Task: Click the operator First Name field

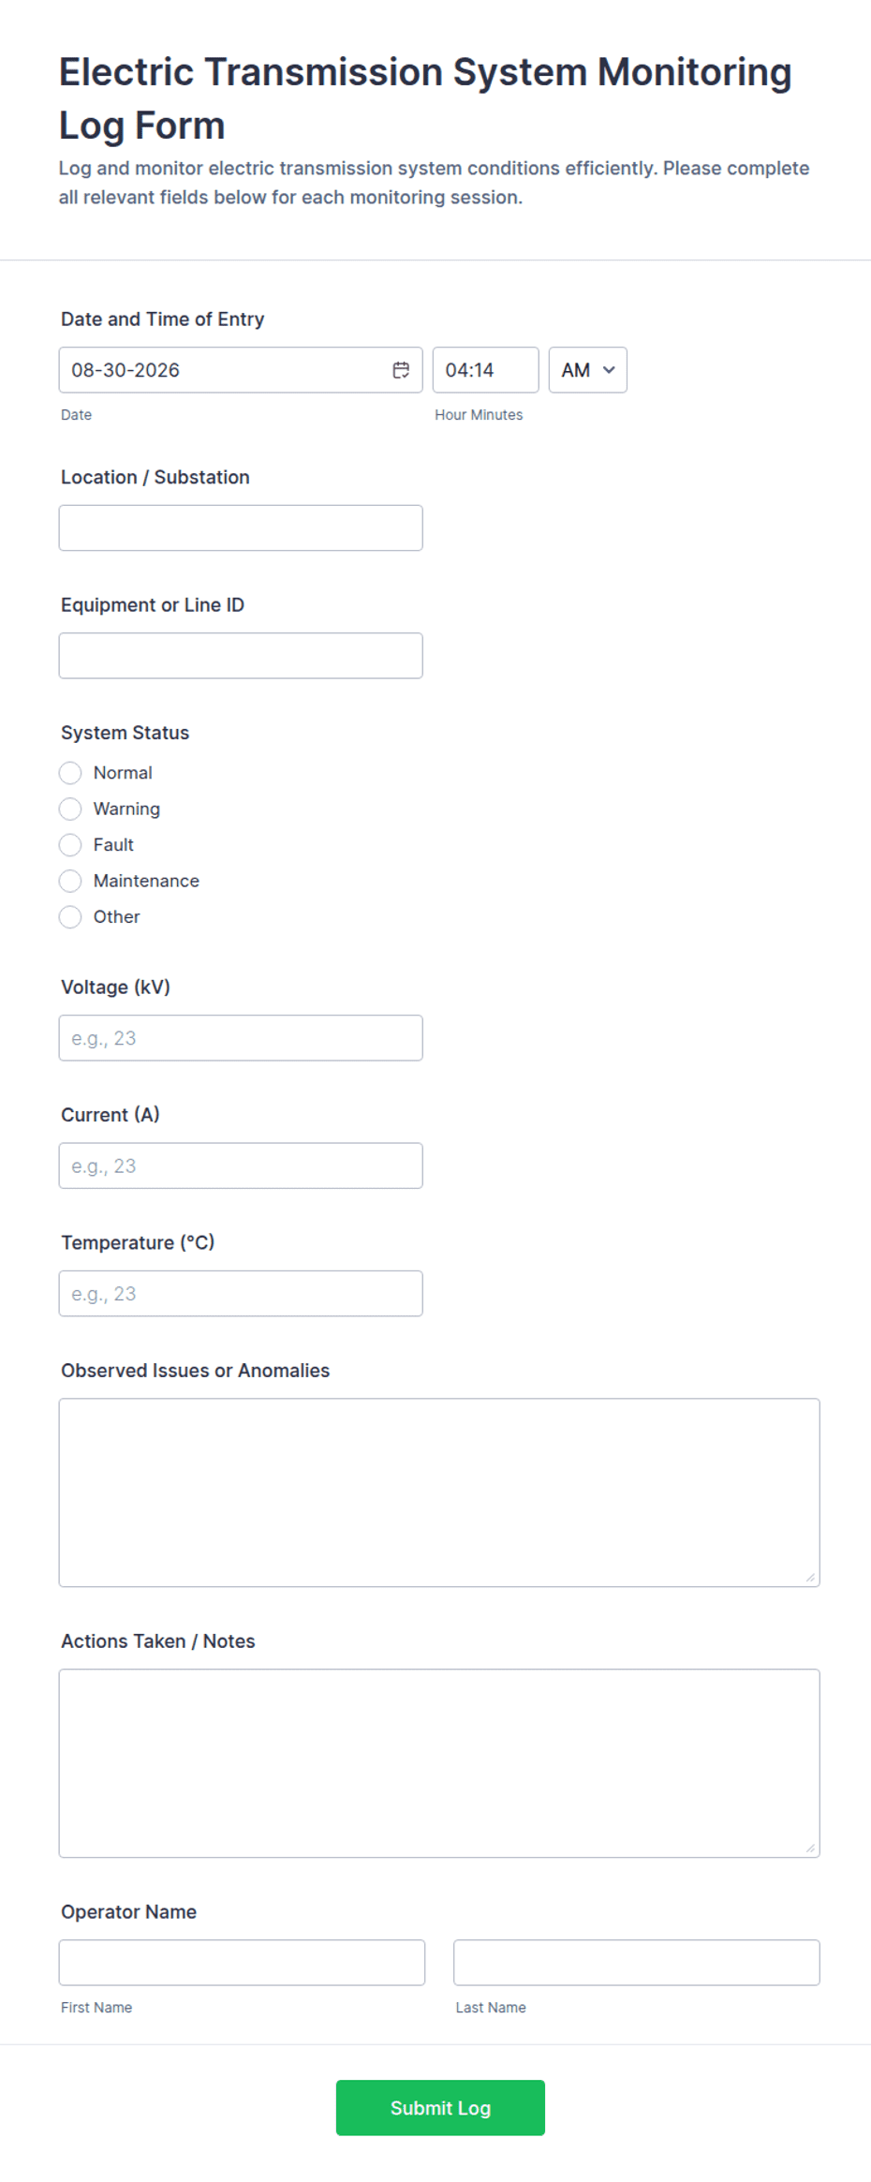Action: [242, 1963]
